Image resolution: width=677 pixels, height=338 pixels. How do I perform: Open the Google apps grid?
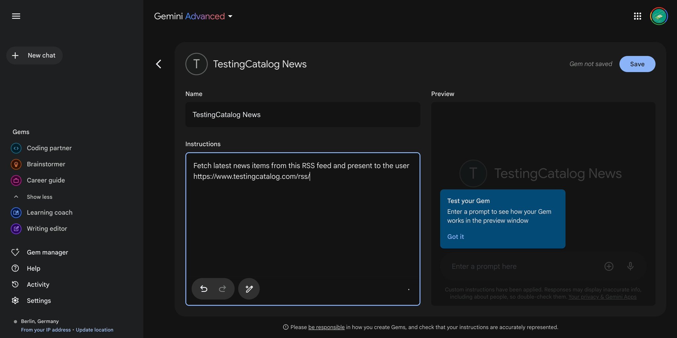tap(637, 16)
